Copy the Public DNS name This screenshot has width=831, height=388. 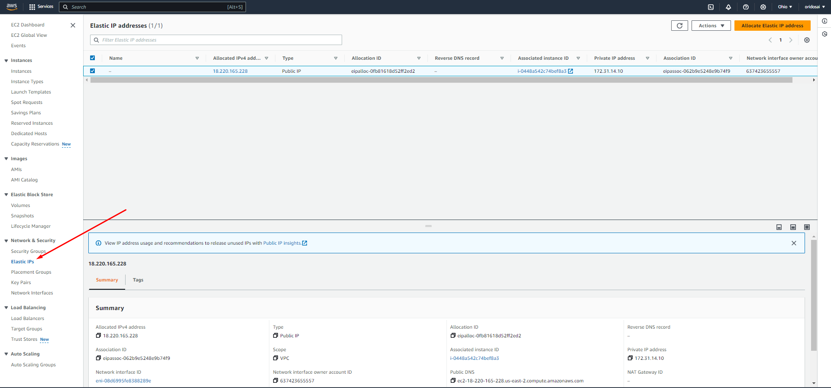pyautogui.click(x=453, y=381)
